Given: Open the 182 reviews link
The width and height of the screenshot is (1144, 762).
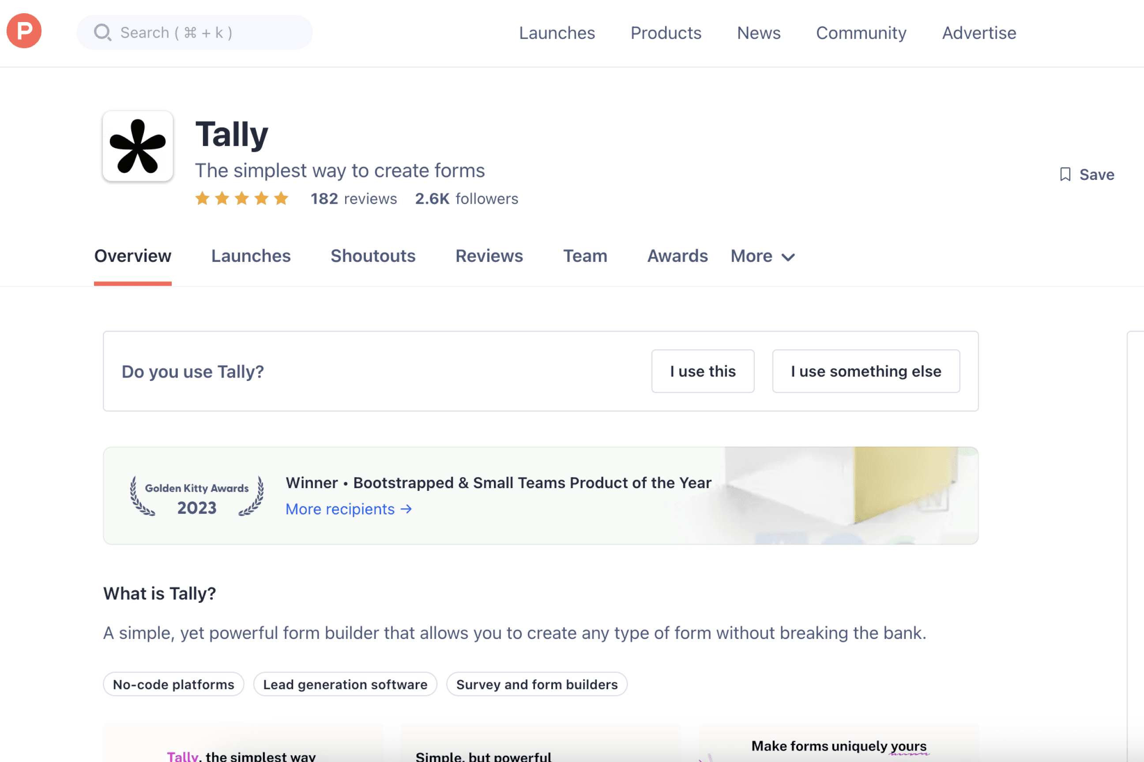Looking at the screenshot, I should point(354,199).
